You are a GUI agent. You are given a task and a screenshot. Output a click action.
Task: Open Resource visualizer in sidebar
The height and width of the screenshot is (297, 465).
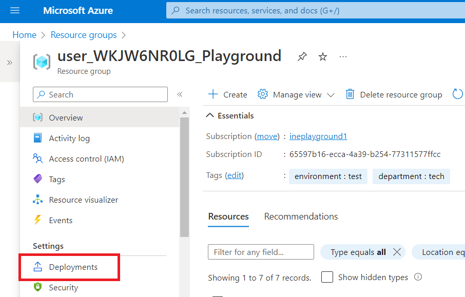(83, 200)
